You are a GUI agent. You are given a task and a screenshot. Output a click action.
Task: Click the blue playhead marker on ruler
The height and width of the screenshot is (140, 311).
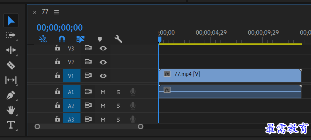point(160,39)
